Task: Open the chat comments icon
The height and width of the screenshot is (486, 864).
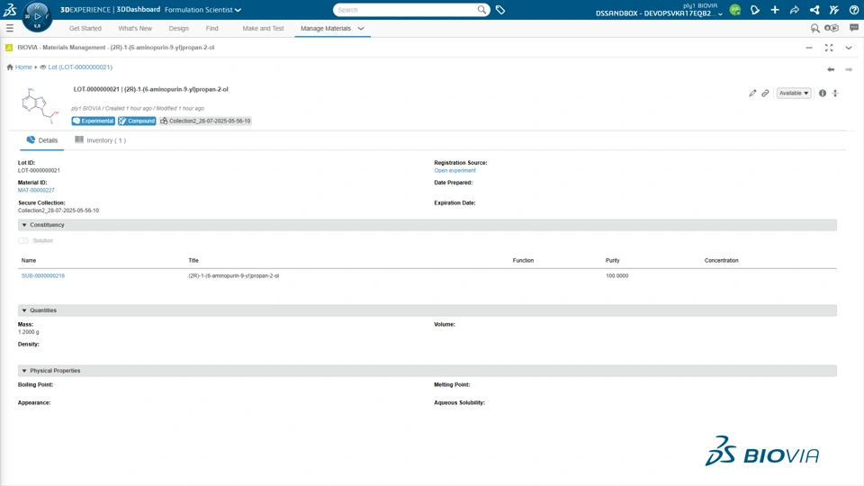Action: coord(854,28)
